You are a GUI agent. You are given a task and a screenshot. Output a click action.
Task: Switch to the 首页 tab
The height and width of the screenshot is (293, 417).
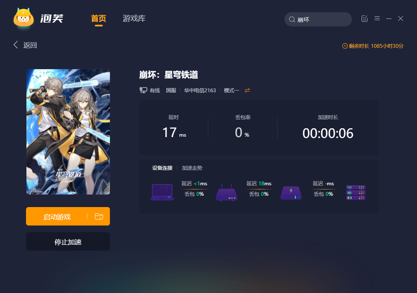click(x=99, y=18)
